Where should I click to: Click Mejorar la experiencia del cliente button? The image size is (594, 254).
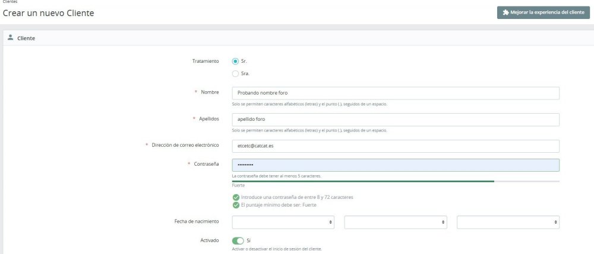pos(544,12)
